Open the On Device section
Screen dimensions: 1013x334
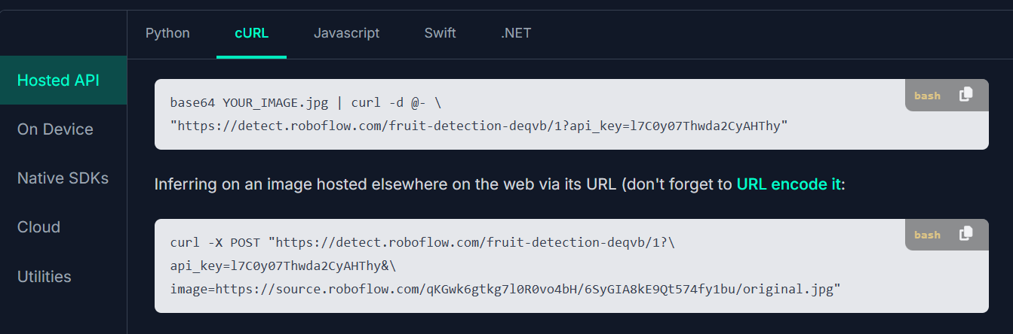(55, 129)
